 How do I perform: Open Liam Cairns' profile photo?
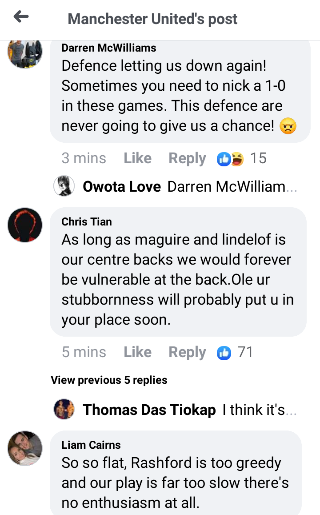click(25, 448)
